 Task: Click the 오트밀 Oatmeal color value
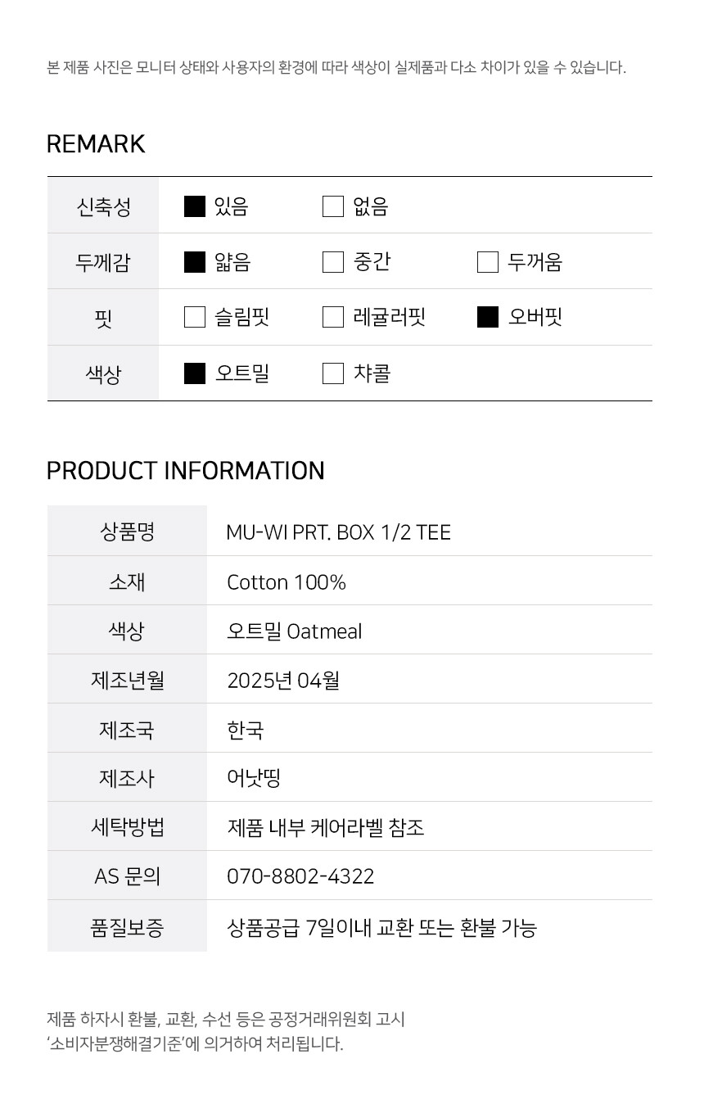pyautogui.click(x=295, y=631)
